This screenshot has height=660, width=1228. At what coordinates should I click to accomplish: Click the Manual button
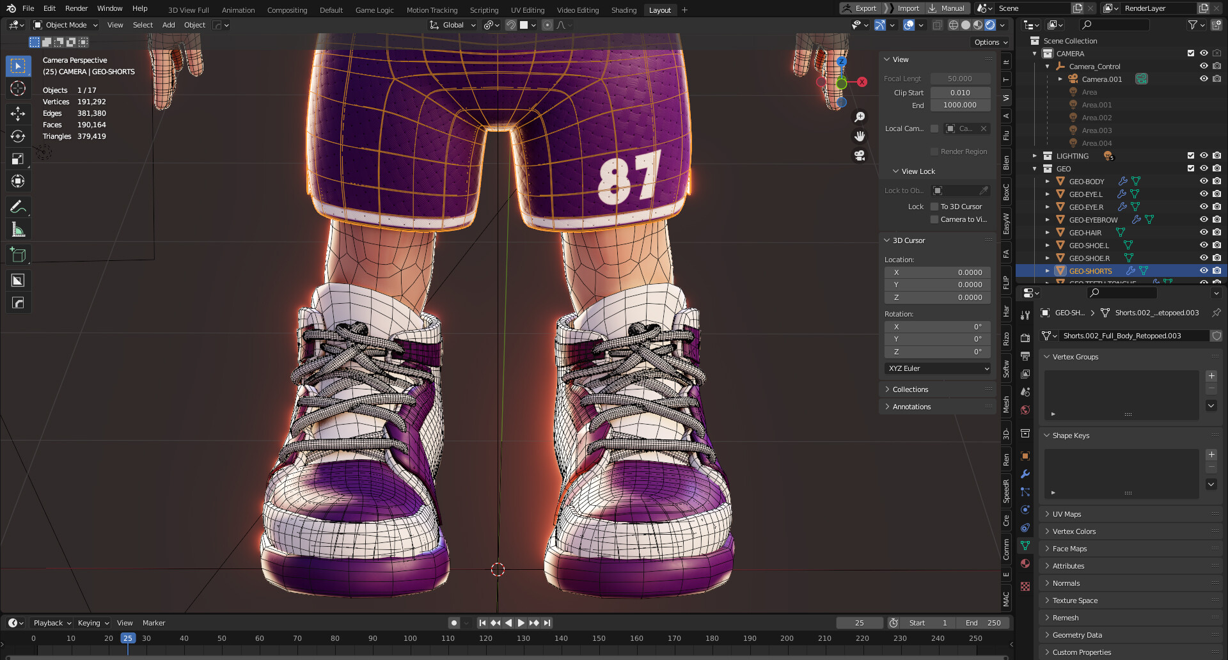(952, 8)
